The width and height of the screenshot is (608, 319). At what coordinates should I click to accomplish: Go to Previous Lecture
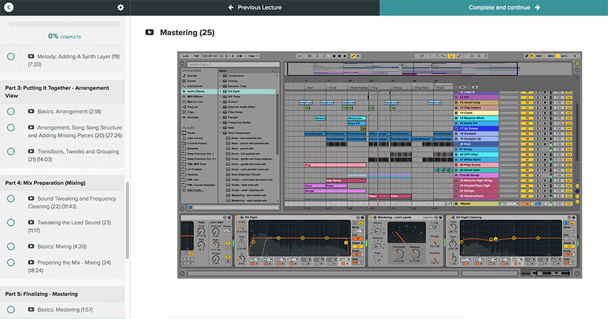255,7
